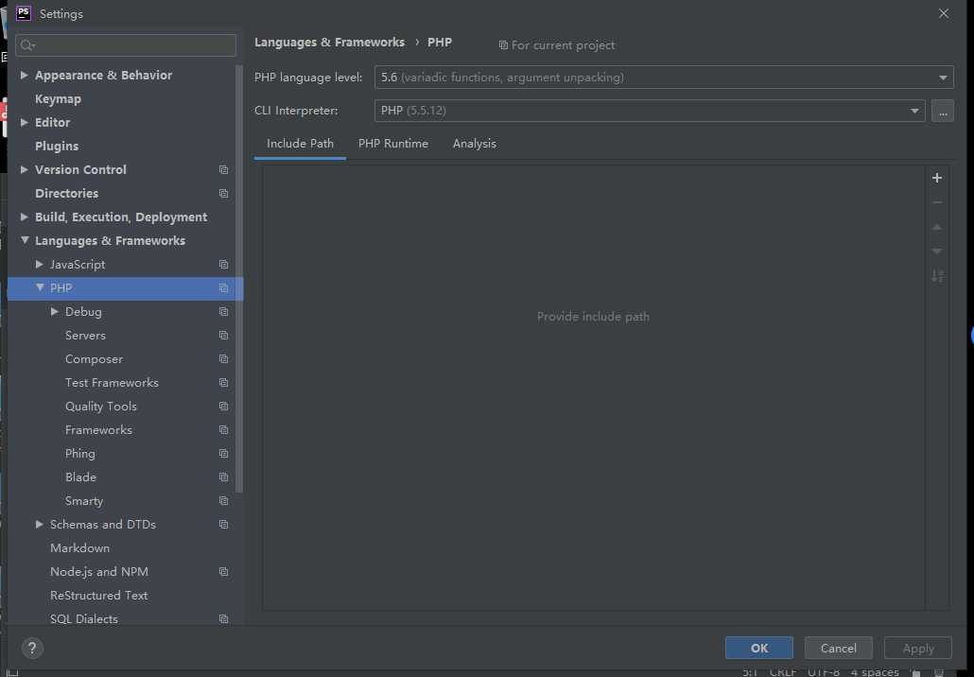Open the ReStructured Text settings page
Image resolution: width=974 pixels, height=677 pixels.
coord(98,596)
